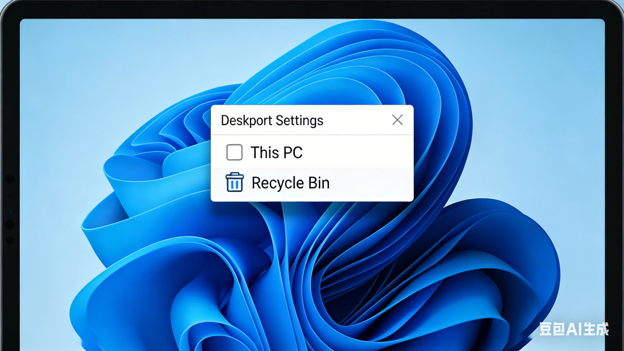Screen dimensions: 624x351
Task: Click the Recycle Bin label text
Action: 291,182
